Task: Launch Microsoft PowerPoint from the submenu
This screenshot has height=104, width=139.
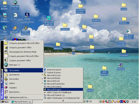Action: point(63,84)
